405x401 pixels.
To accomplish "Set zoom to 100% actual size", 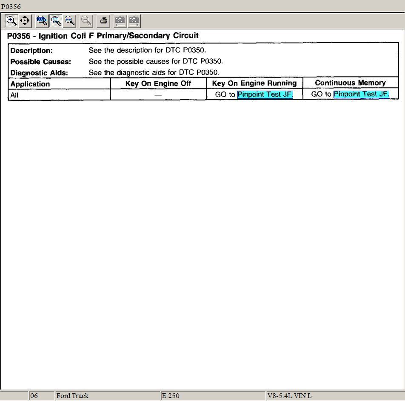I will tap(42, 20).
